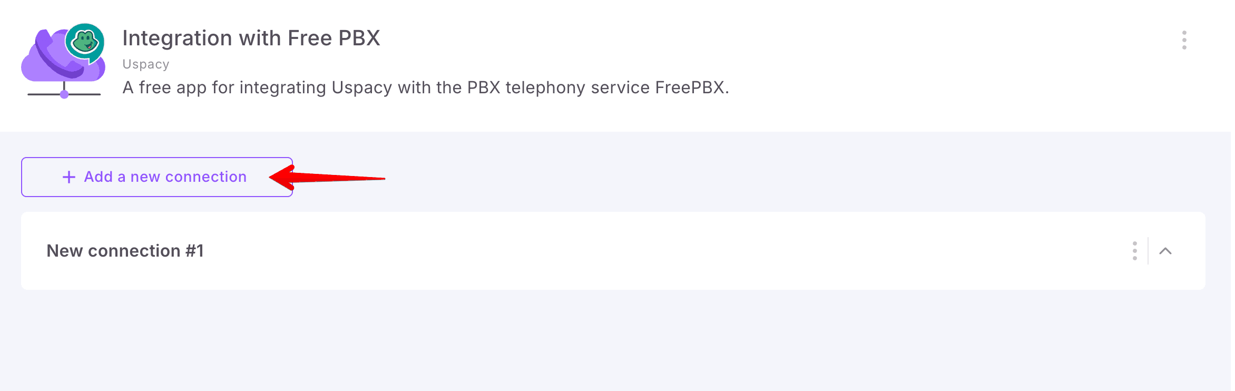Collapse the New connection #1 panel
This screenshot has height=391, width=1235.
1165,251
